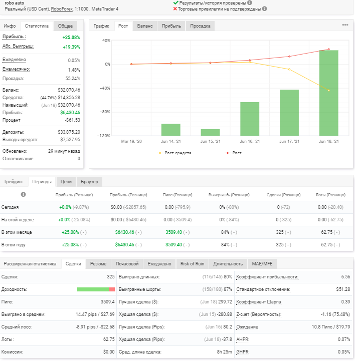Image resolution: width=355 pixels, height=362 pixels.
Task: Select the Периоды tab
Action: (x=42, y=182)
